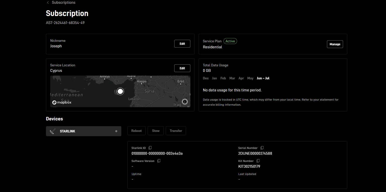This screenshot has width=386, height=192.
Task: Click the back chevron beside Subscriptions
Action: coord(48,3)
